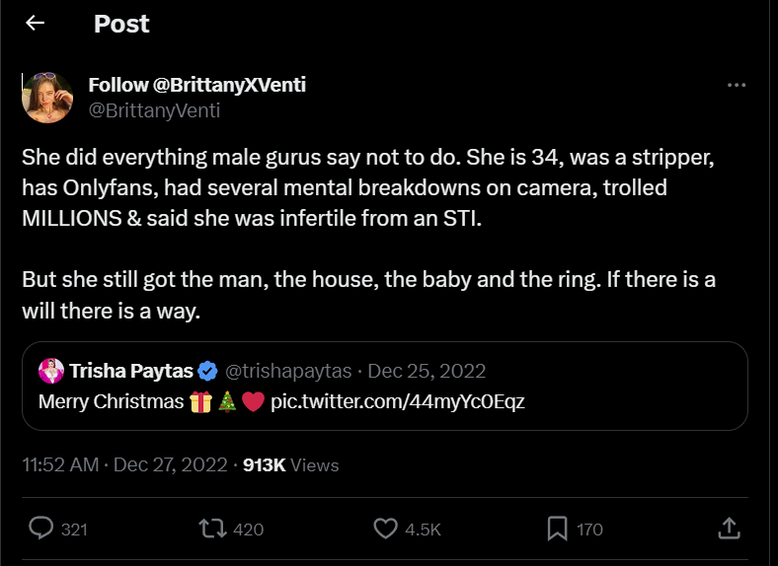Like the post with the heart icon
The image size is (778, 566).
point(385,529)
